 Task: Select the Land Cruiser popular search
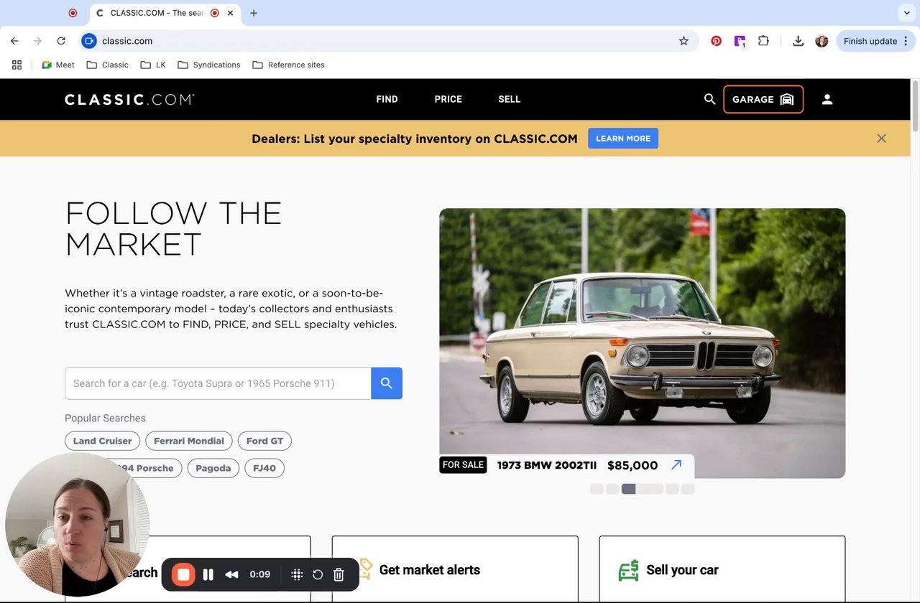[x=102, y=441]
